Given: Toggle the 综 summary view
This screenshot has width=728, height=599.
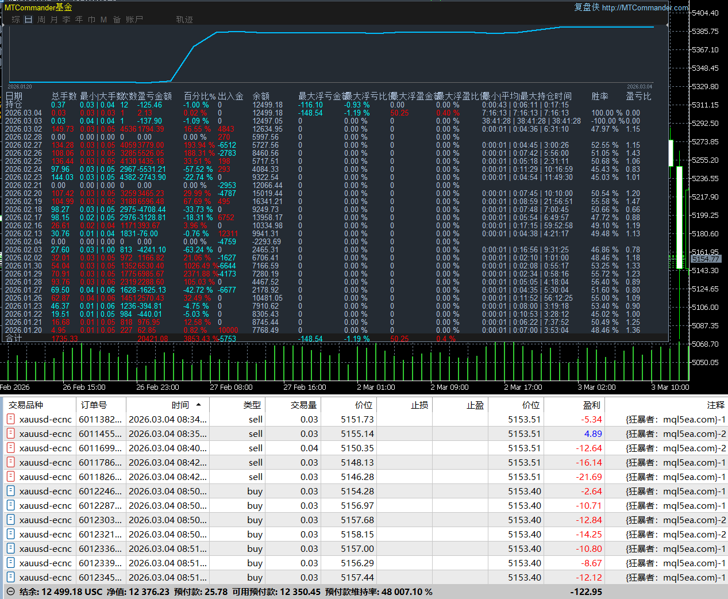Looking at the screenshot, I should [16, 20].
